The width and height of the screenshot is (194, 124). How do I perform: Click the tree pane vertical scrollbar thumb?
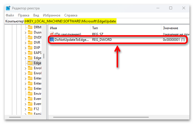coord(44,56)
